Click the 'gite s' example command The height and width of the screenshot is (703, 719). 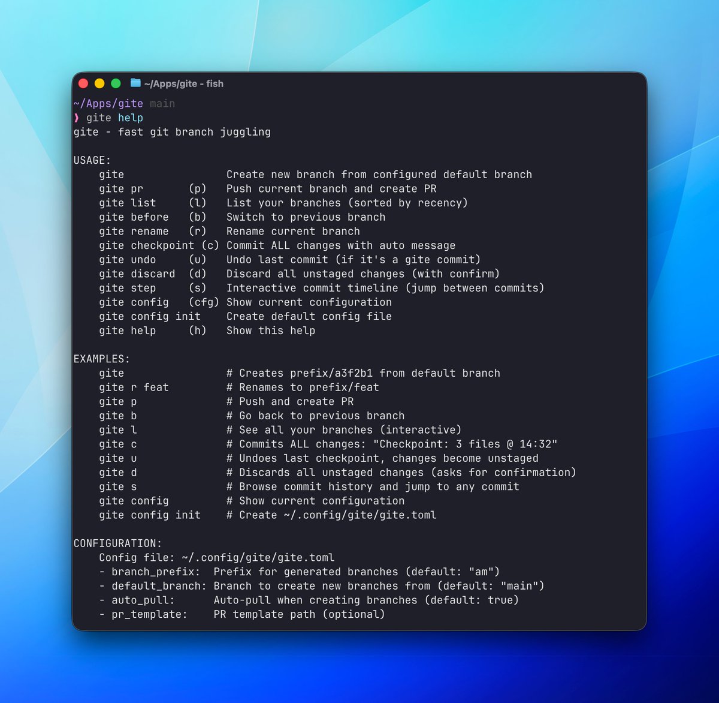point(118,487)
